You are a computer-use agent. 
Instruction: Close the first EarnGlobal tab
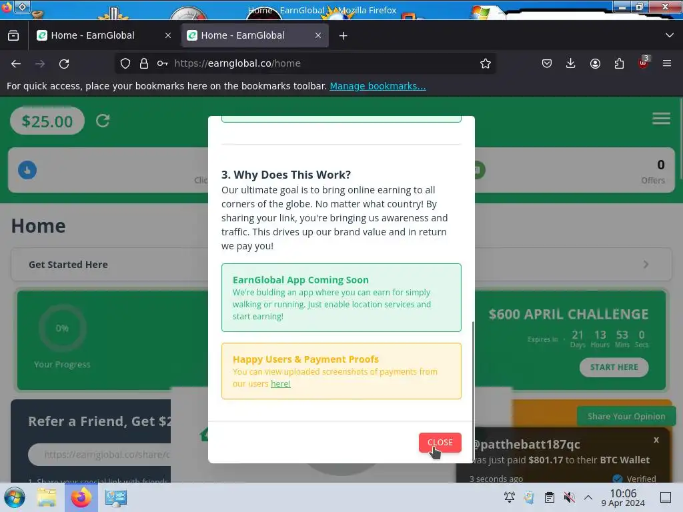click(168, 35)
